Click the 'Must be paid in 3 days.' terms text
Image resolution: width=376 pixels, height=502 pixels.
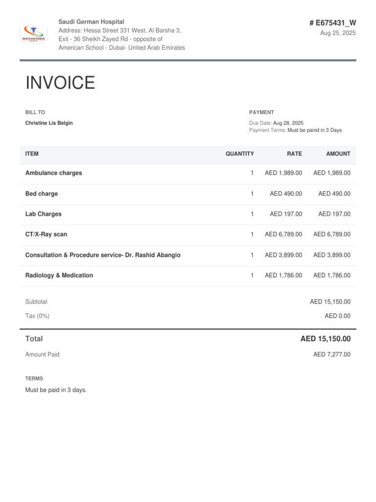coord(56,390)
